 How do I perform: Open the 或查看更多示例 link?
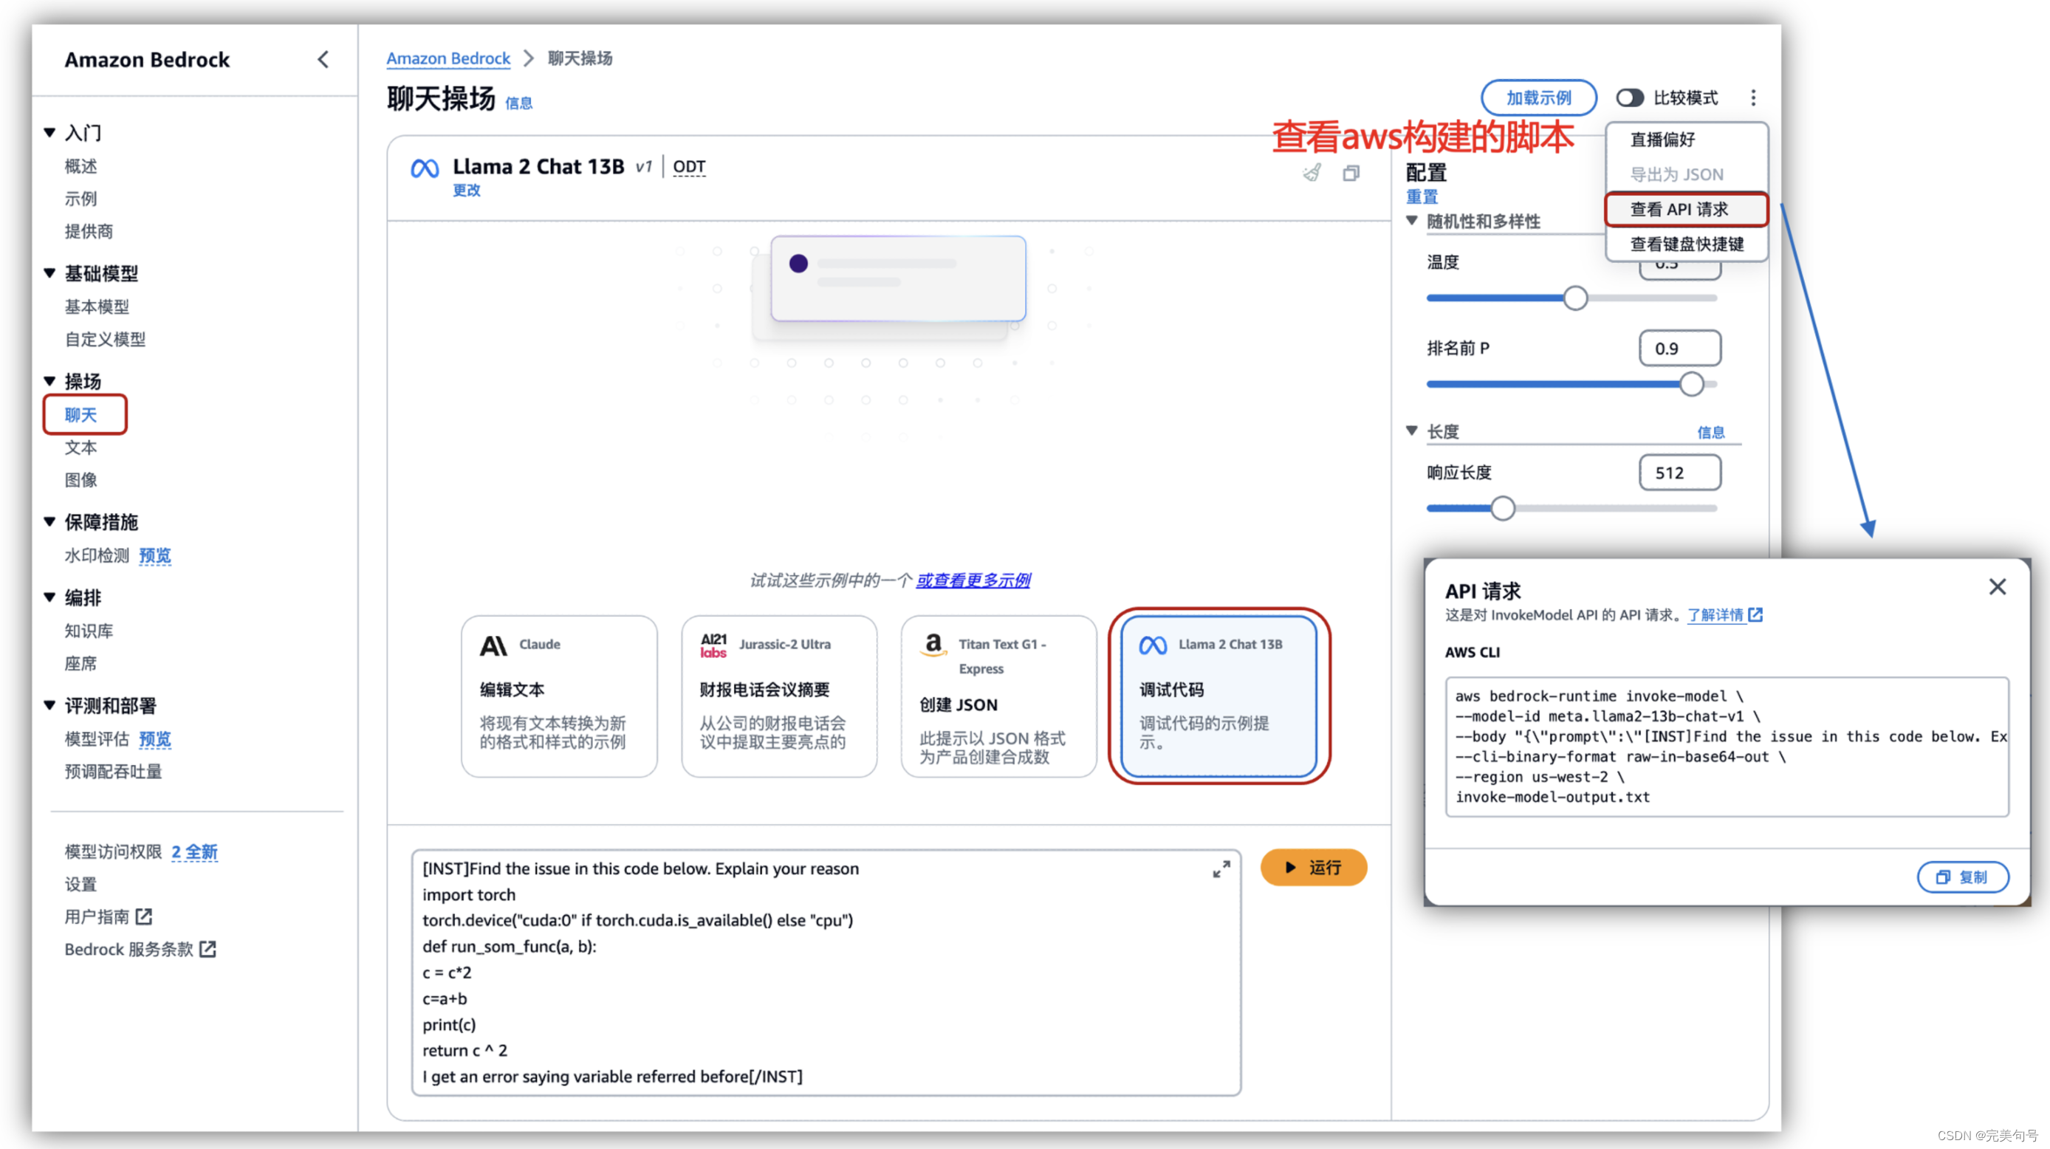click(973, 580)
